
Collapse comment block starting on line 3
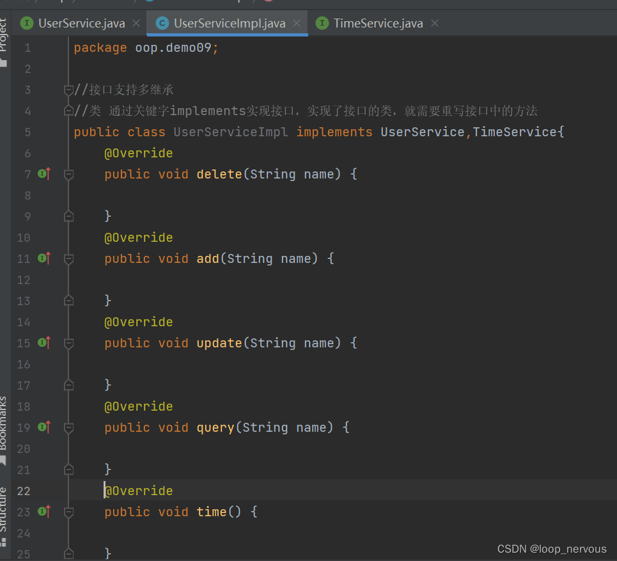coord(68,90)
